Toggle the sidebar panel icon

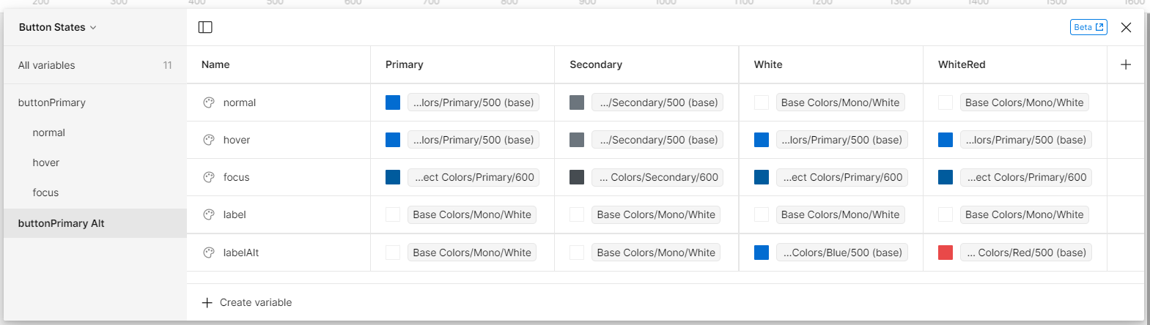pos(205,27)
